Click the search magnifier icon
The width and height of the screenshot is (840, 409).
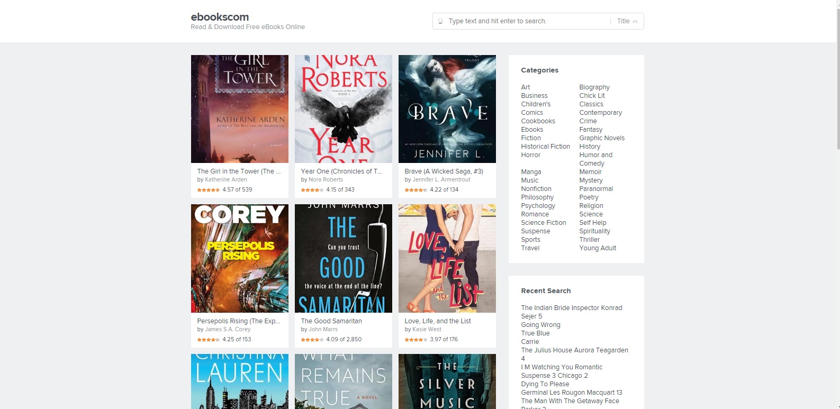(x=440, y=21)
